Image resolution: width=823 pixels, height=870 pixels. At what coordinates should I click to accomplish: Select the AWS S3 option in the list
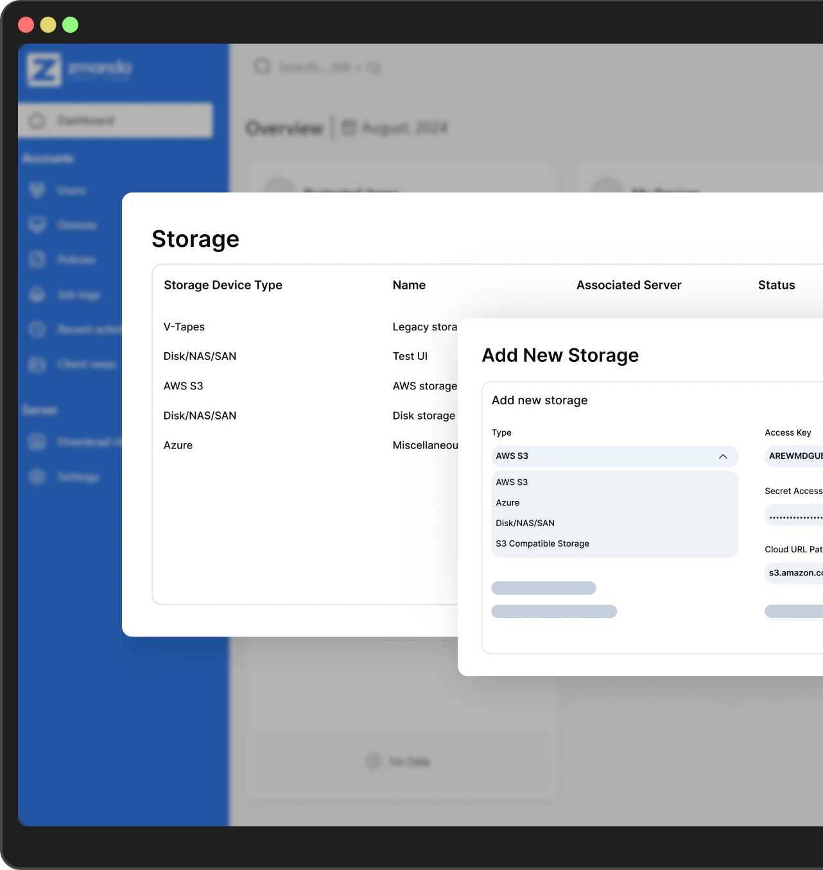coord(512,482)
